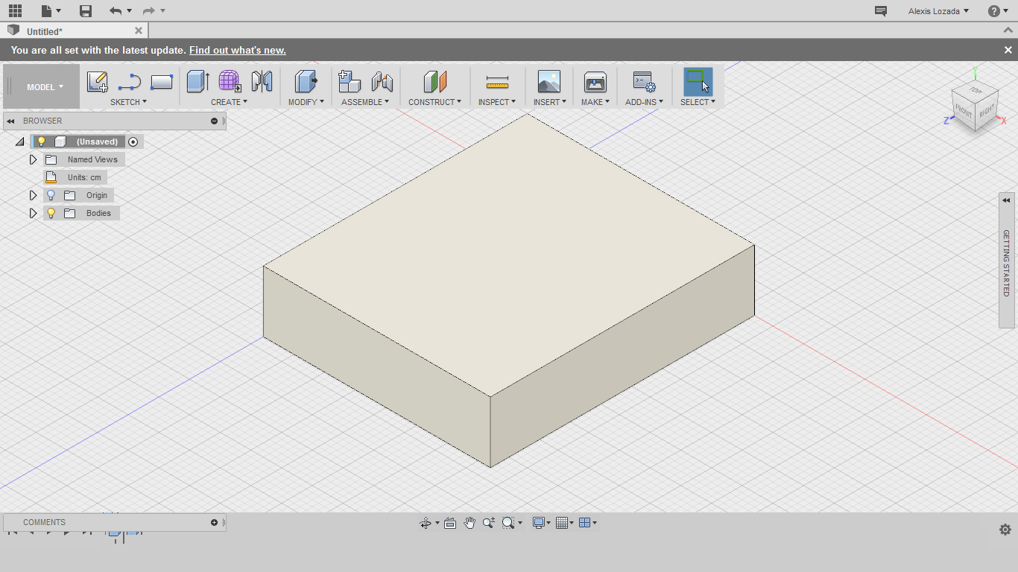1018x572 pixels.
Task: Toggle visibility bulb of Unsaved component
Action: 42,142
